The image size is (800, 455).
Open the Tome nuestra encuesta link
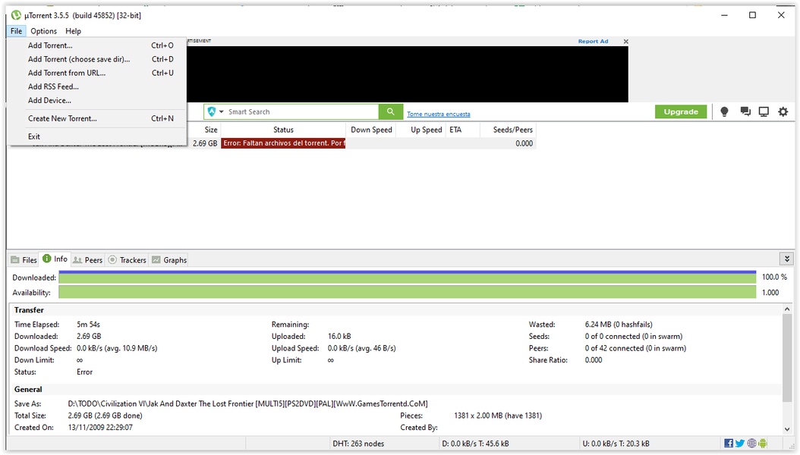tap(438, 115)
